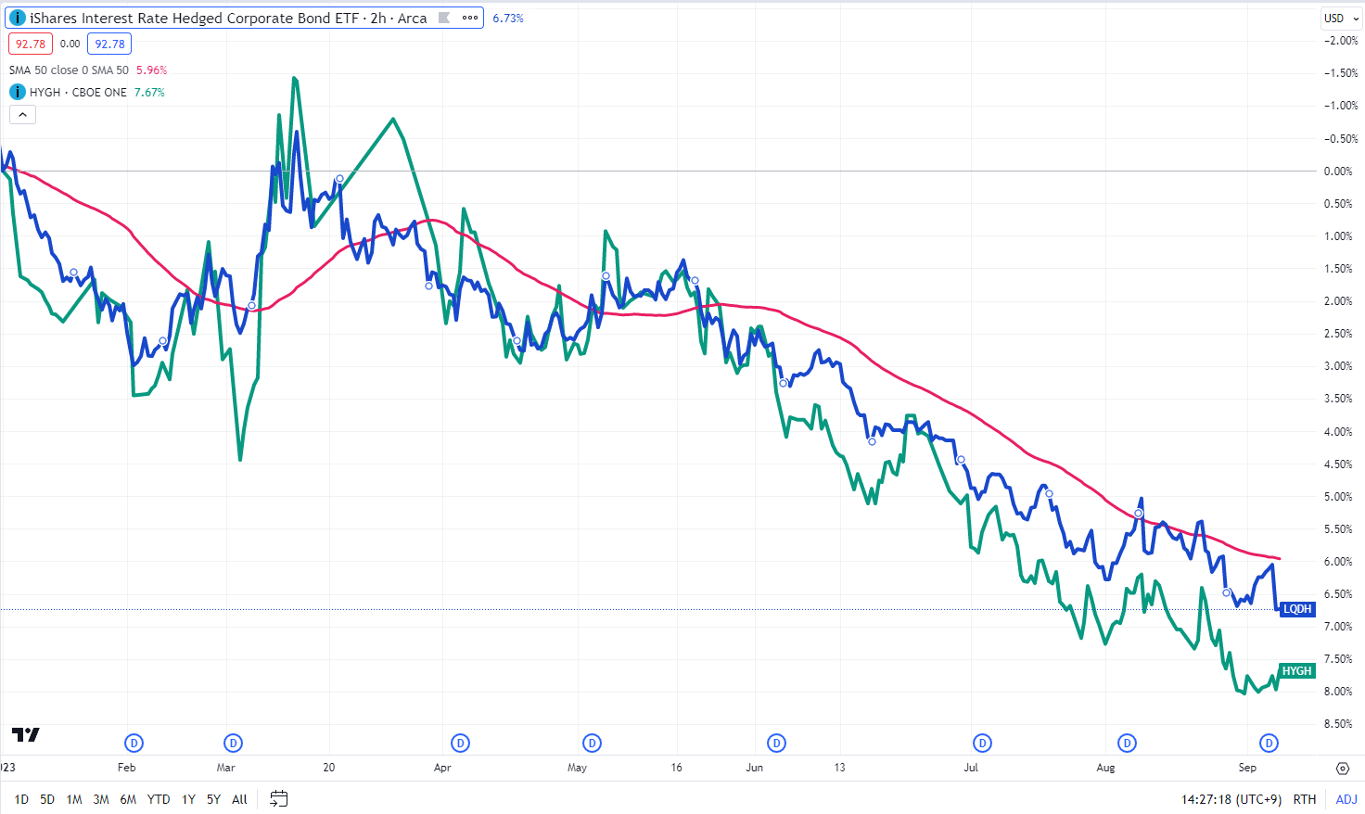Click the dividend marker above Sep
Viewport: 1365px width, 814px height.
point(1269,743)
